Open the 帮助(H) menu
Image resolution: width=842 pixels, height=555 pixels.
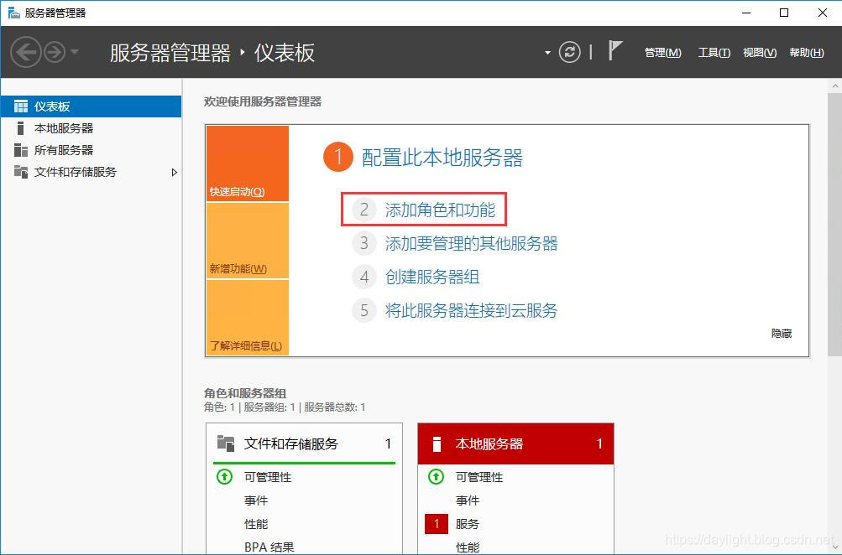807,53
